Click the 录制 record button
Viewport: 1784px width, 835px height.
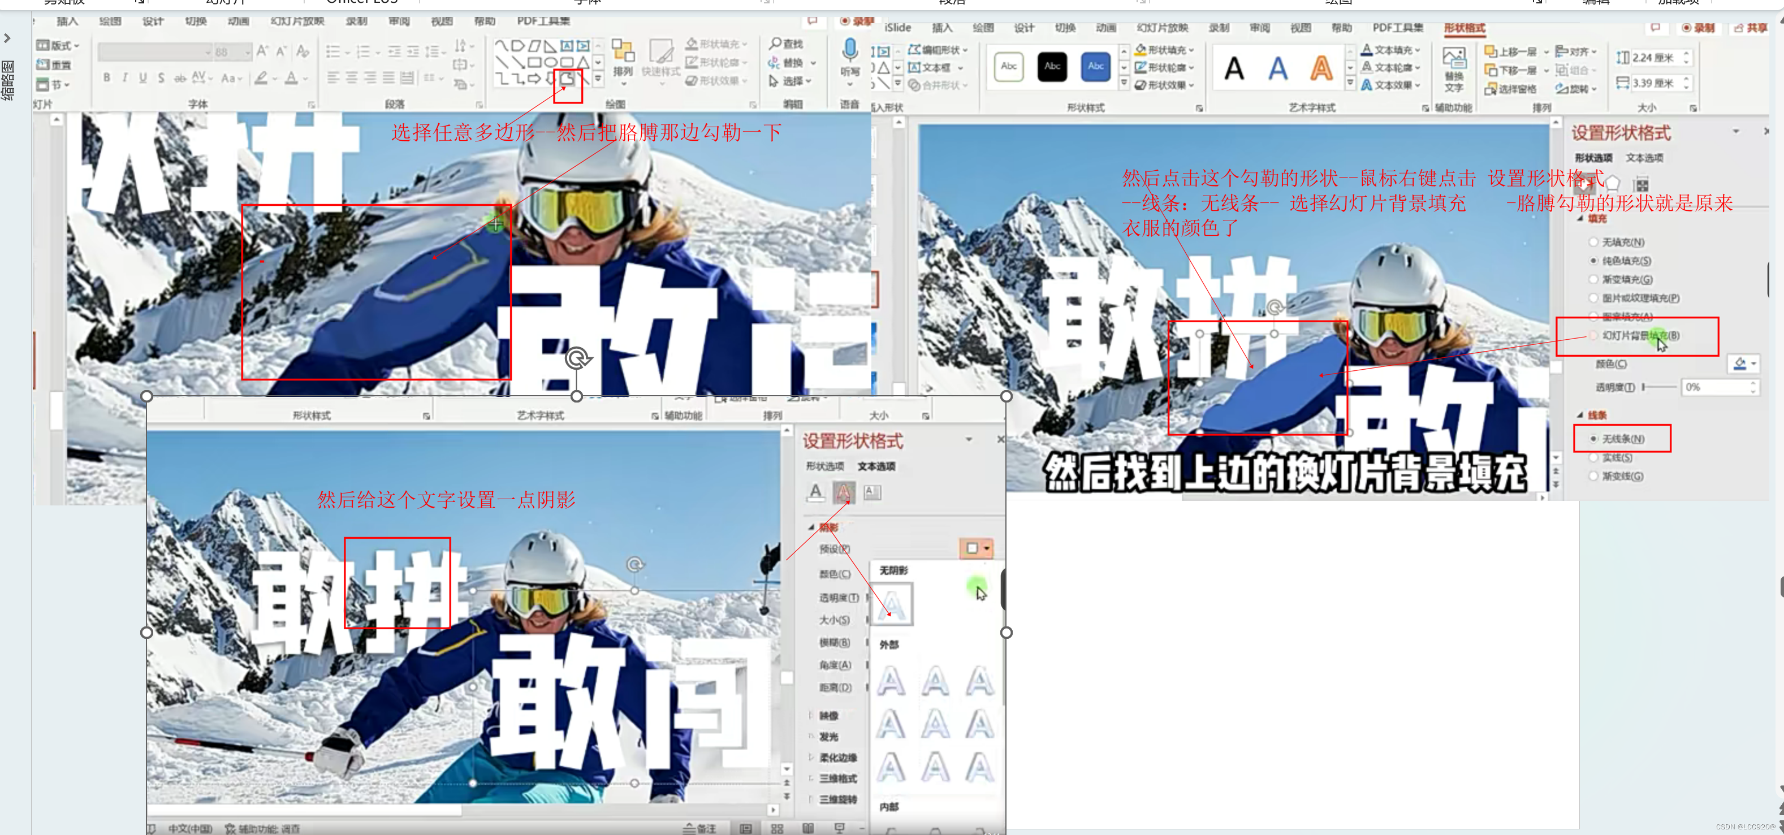click(x=1698, y=28)
